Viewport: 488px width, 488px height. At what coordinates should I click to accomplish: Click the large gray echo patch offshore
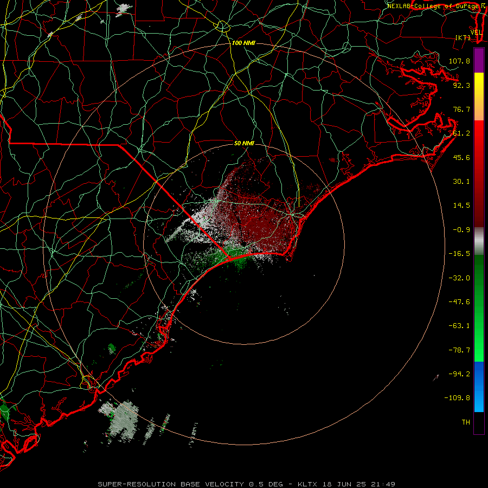point(123,420)
